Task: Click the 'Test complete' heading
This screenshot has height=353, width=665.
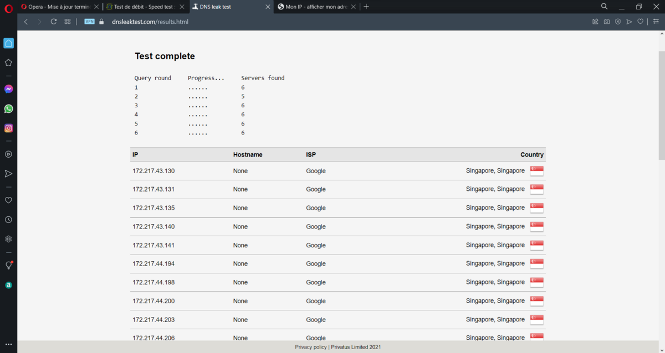Action: 165,56
